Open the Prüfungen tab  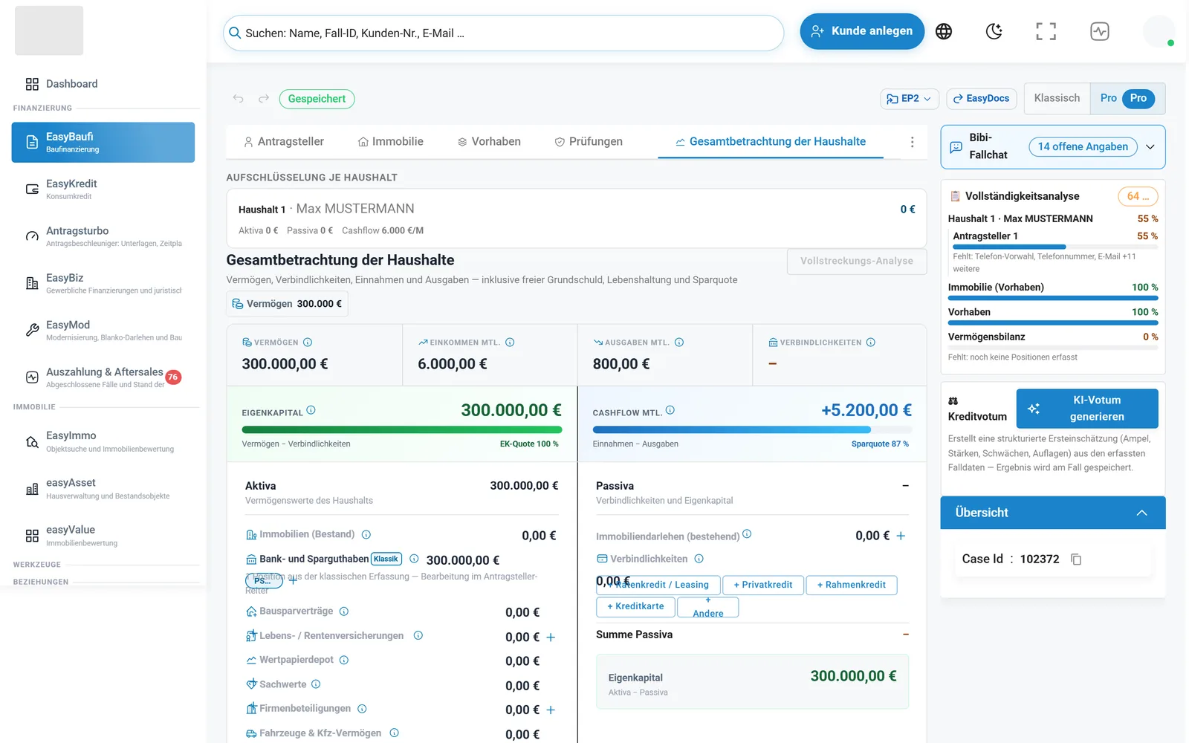click(589, 142)
